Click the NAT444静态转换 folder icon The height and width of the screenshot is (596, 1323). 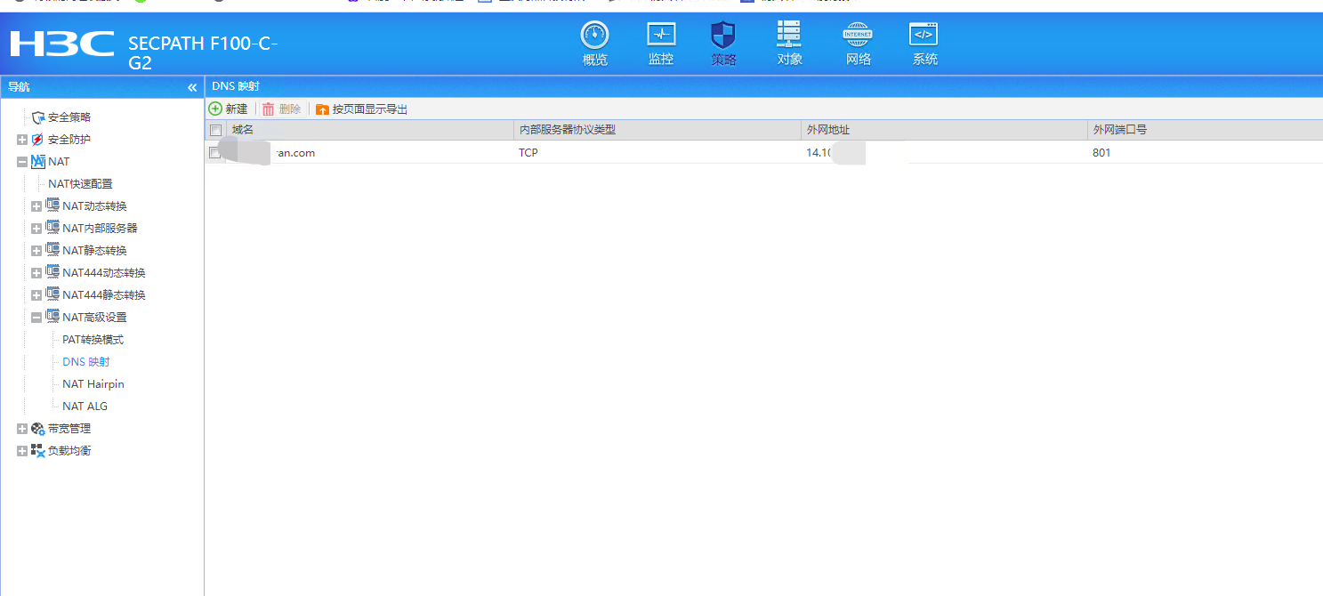click(x=52, y=294)
